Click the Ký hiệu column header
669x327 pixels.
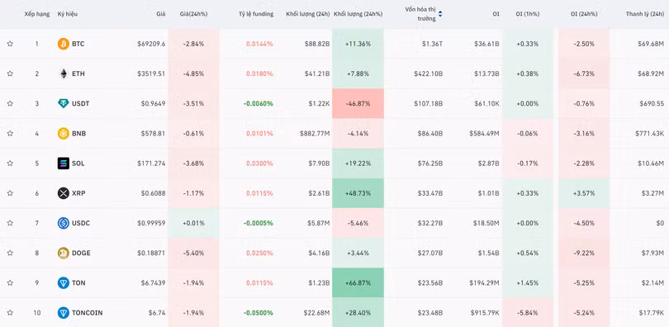pos(68,14)
